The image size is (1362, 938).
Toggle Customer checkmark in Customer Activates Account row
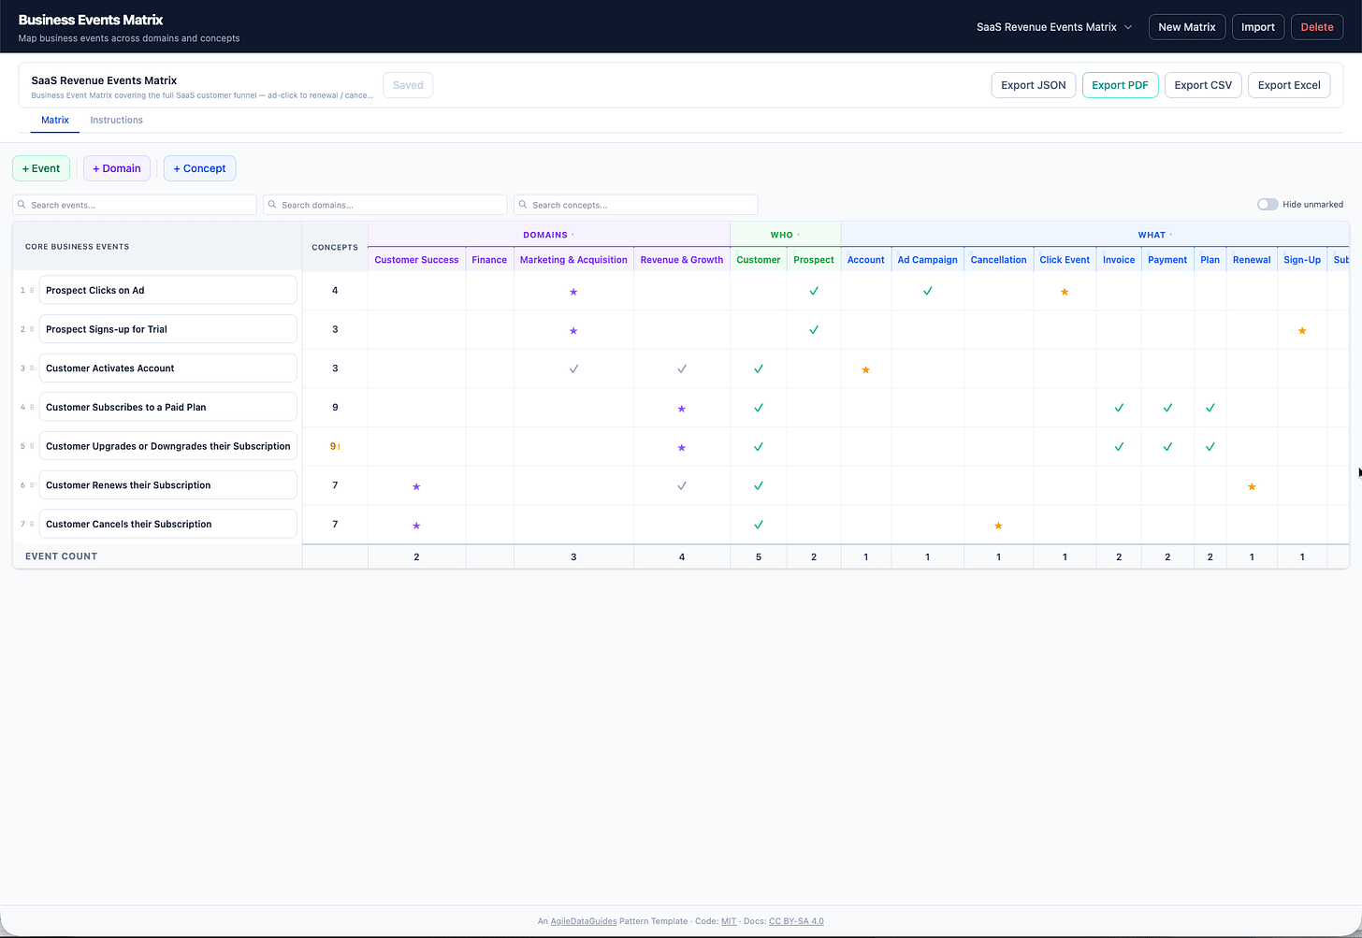coord(759,368)
